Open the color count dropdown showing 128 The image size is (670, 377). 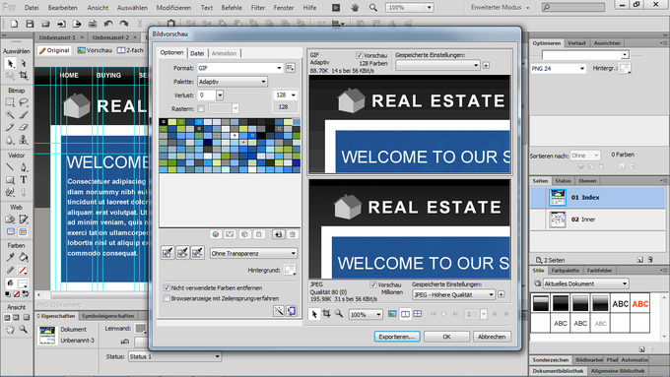tap(286, 95)
